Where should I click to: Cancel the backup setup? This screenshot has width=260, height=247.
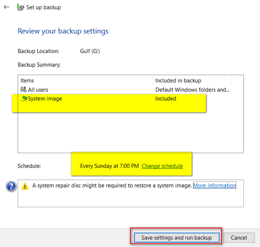239,237
